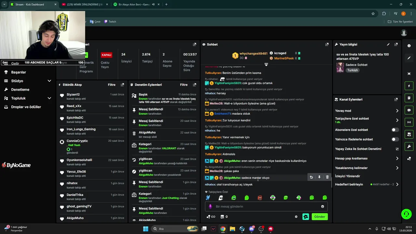Open Droplar ve ödüller in sidebar
Screen dimensions: 416x234
26,107
